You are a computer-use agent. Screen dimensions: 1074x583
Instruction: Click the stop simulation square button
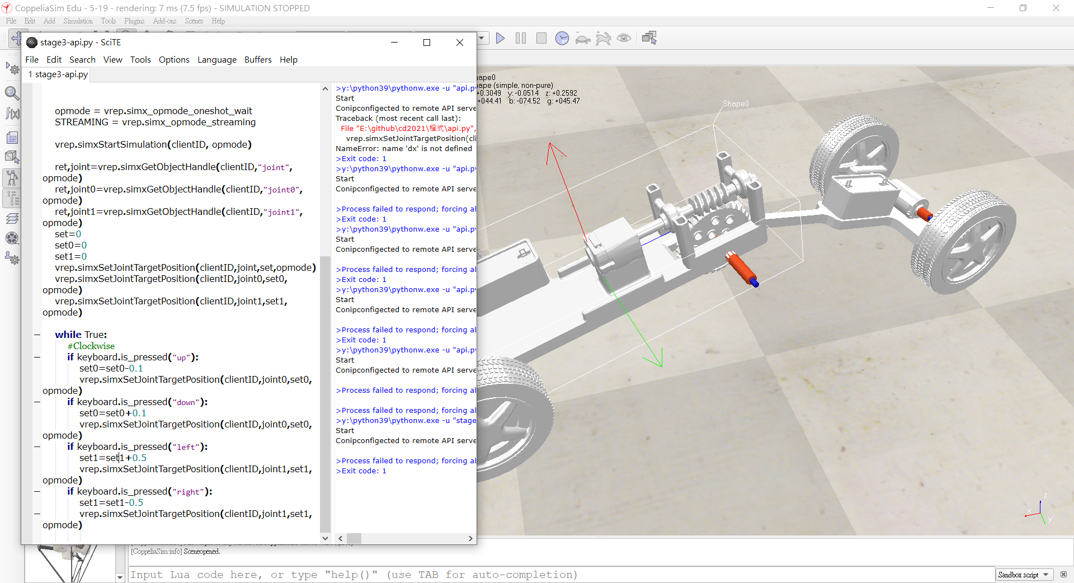[x=541, y=38]
